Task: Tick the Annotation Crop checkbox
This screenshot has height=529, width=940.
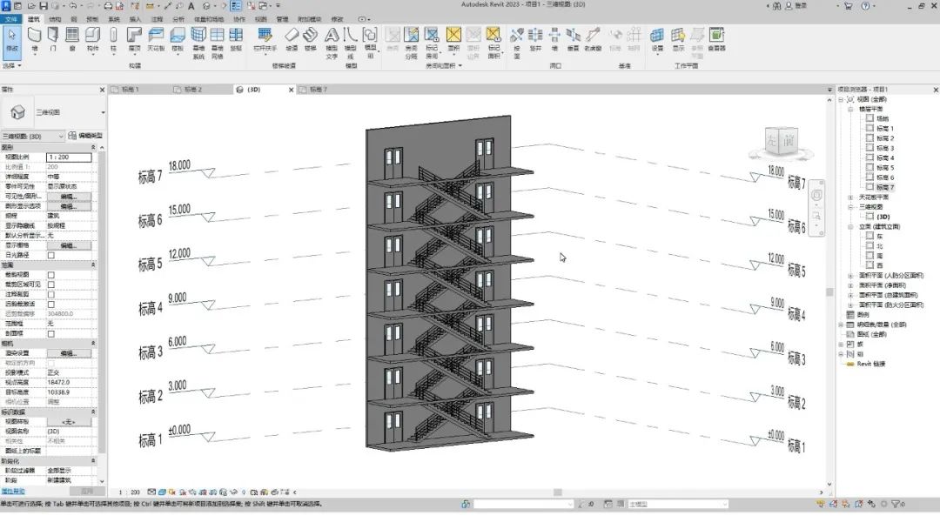Action: click(x=51, y=295)
